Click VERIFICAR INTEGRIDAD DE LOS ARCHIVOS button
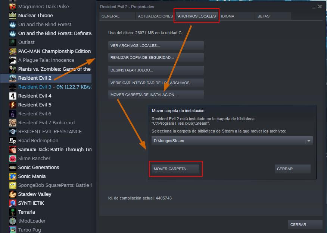This screenshot has width=327, height=233. coord(156,83)
